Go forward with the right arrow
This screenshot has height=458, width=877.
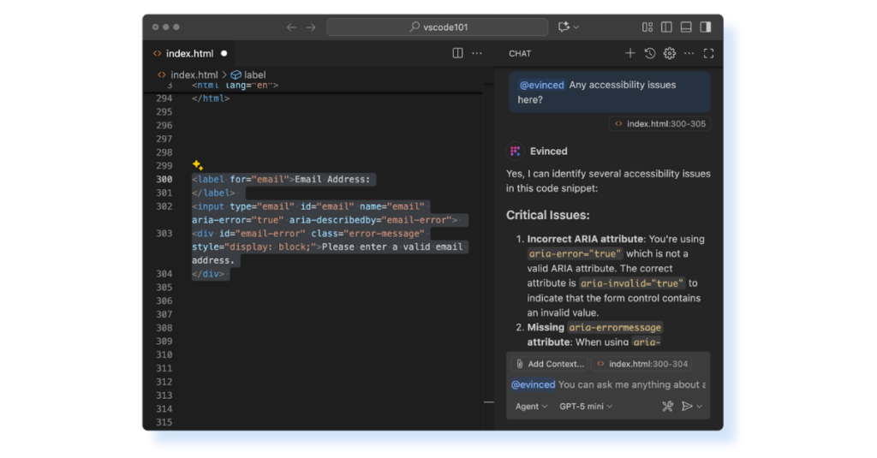tap(311, 27)
